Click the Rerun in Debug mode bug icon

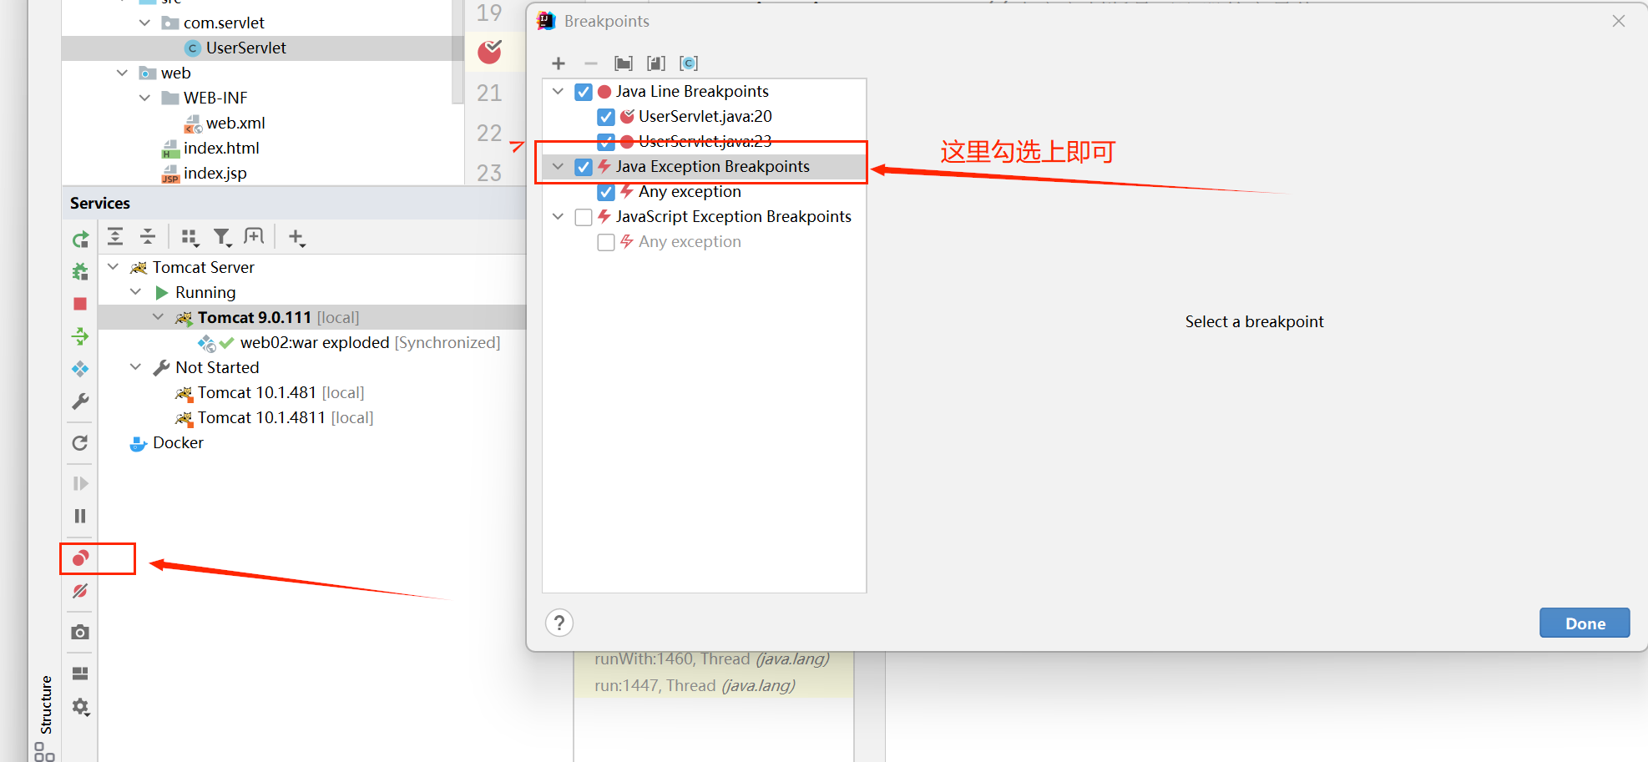(x=80, y=271)
